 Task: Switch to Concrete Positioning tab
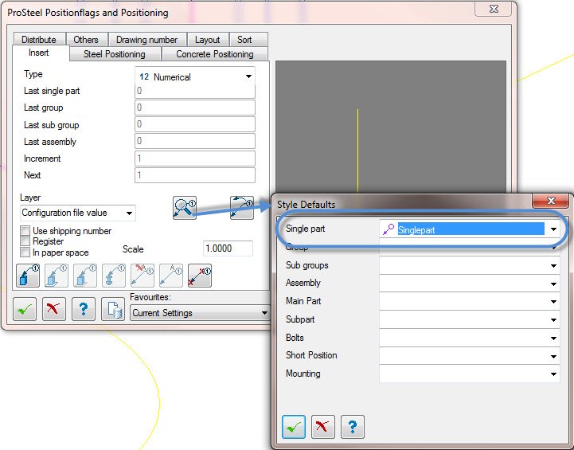coord(215,54)
